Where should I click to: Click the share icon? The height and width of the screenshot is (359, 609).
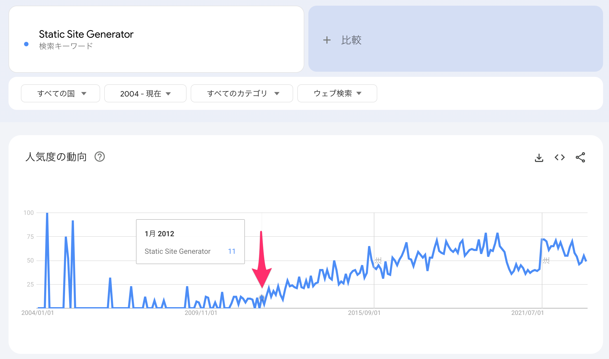tap(580, 157)
